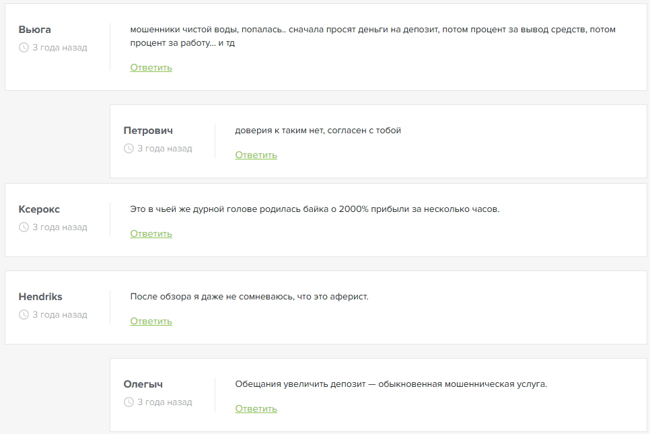Open Петрович's profile by clicking his name
This screenshot has height=434, width=650.
[x=147, y=130]
